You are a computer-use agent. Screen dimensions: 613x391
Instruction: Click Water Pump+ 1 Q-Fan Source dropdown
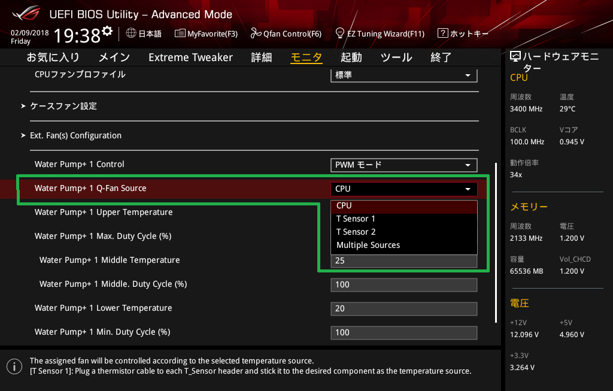(x=404, y=189)
